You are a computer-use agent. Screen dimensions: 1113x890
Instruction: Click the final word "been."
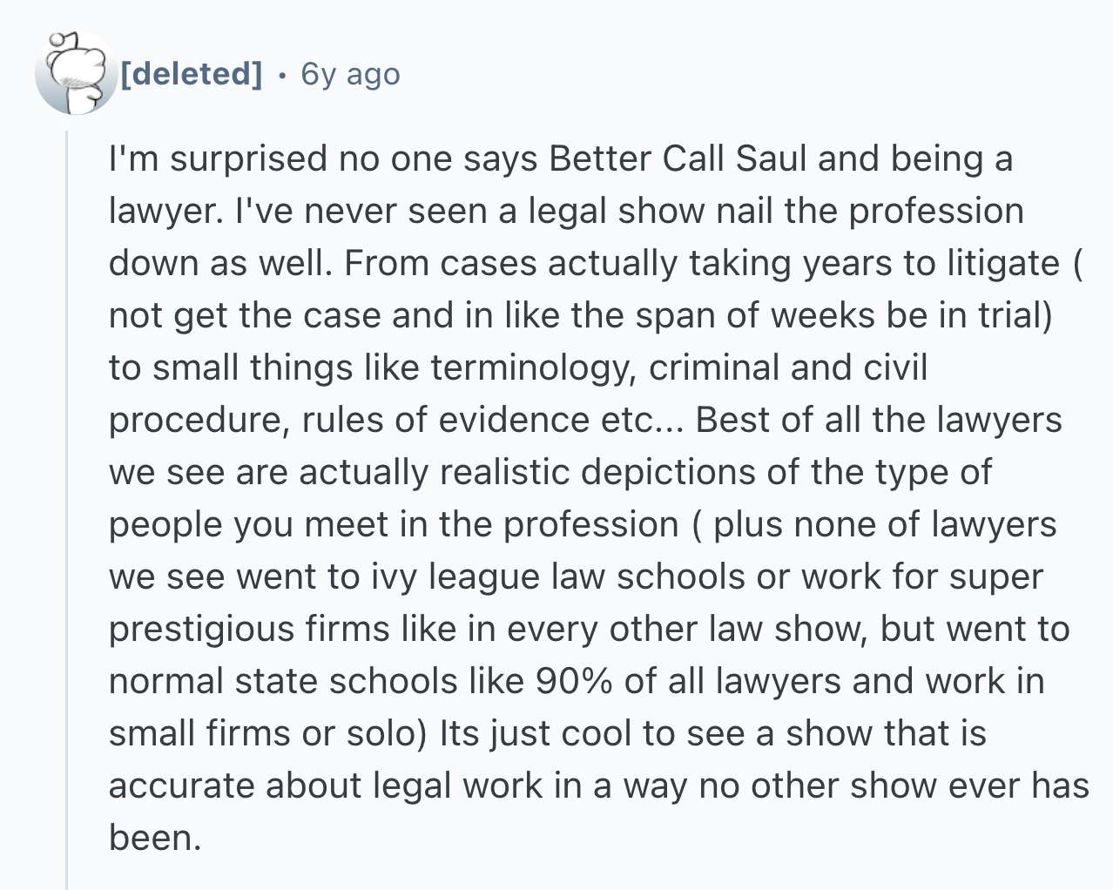(x=155, y=838)
